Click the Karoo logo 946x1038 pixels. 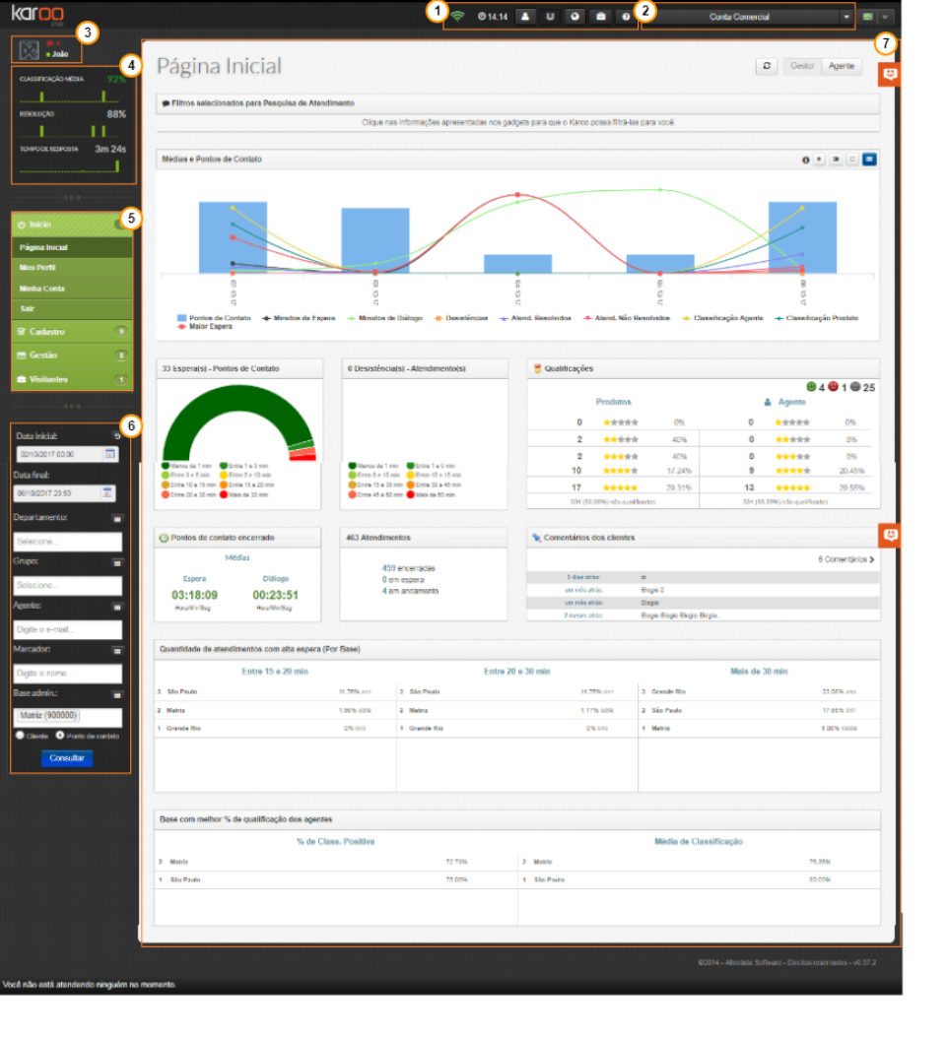tap(37, 14)
